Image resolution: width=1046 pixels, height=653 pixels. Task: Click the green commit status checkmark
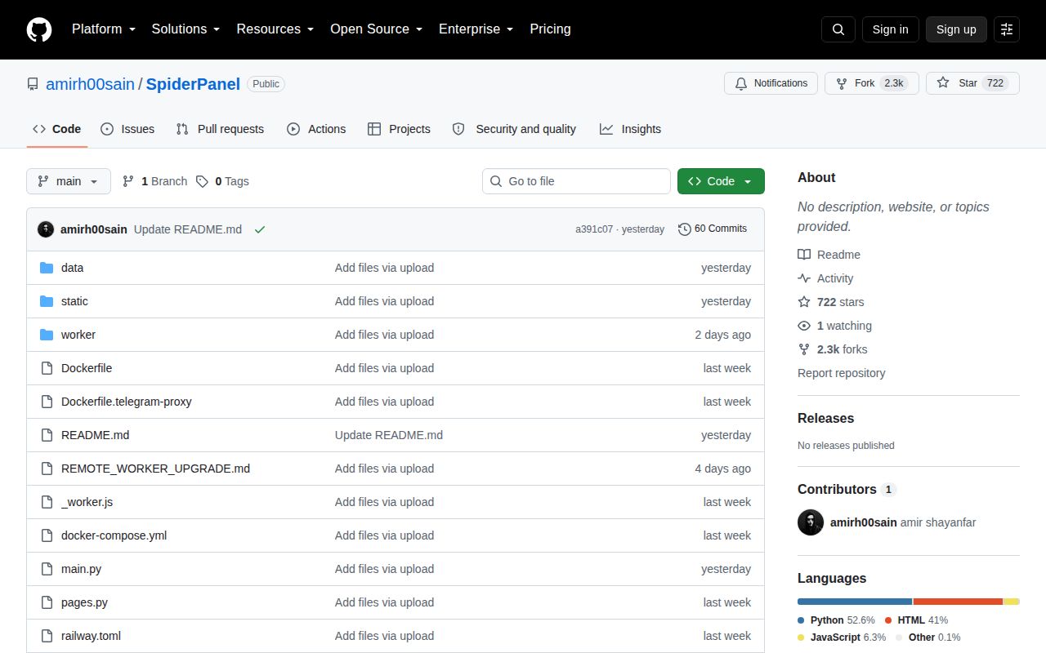click(260, 229)
